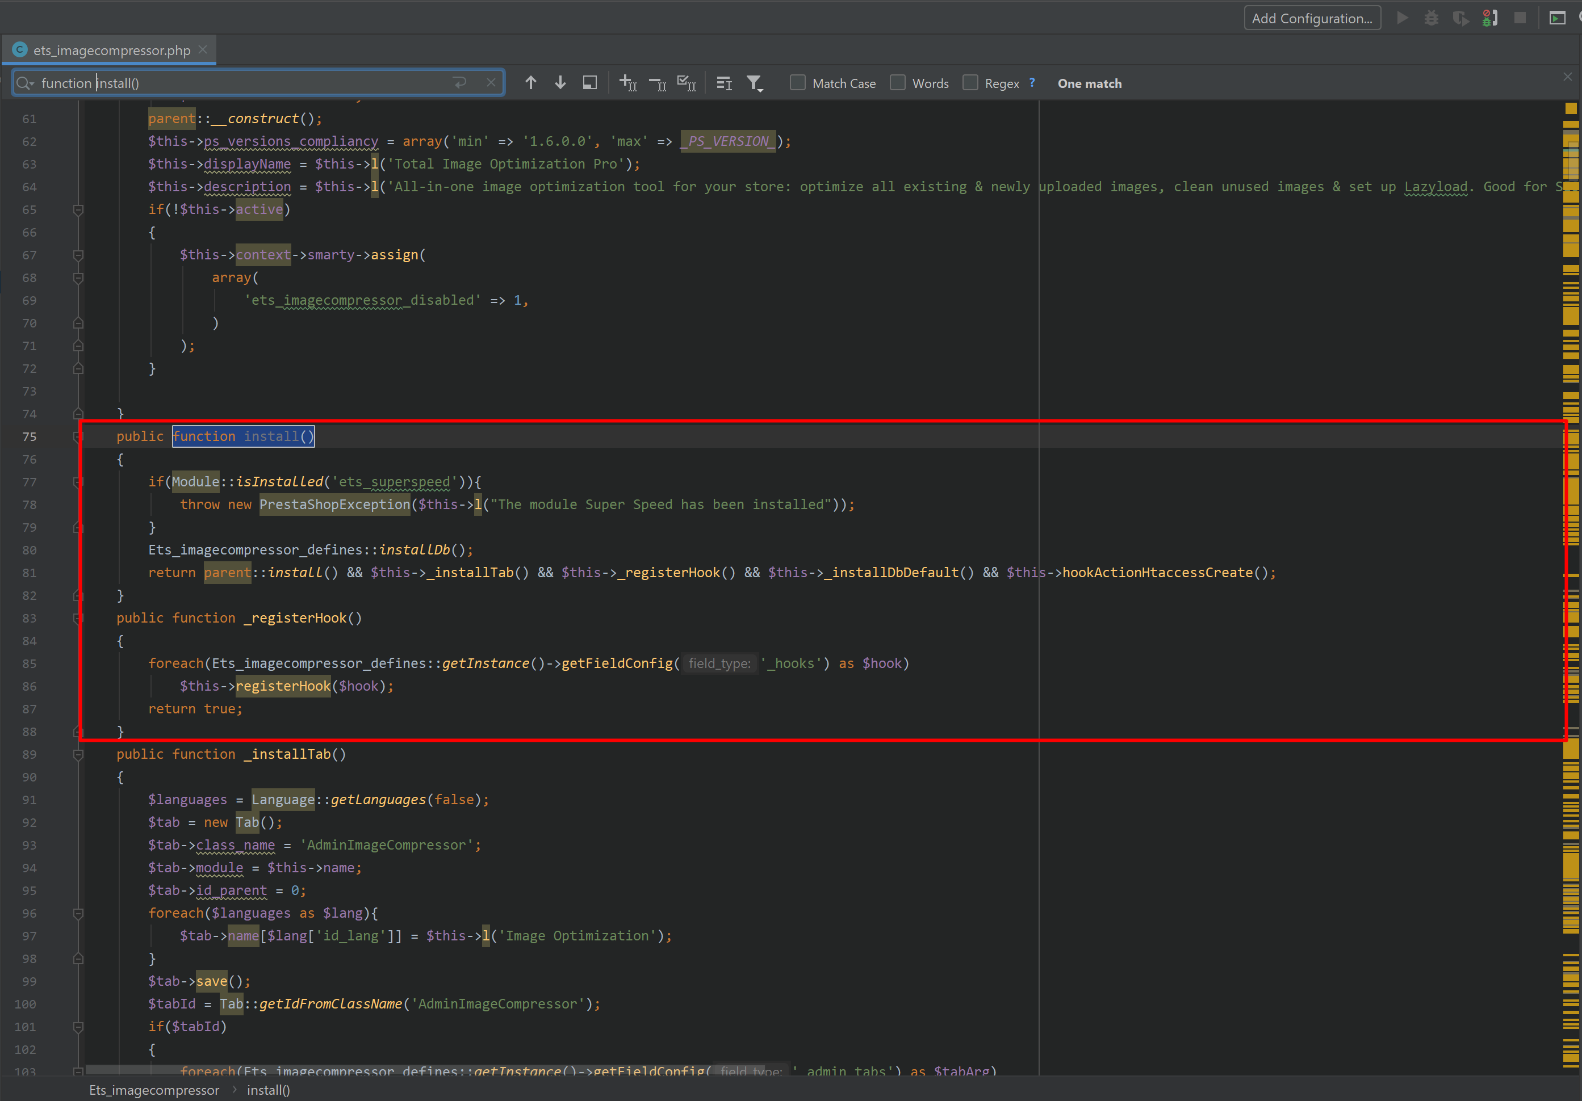
Task: Click the 'One match' result label
Action: click(x=1089, y=83)
